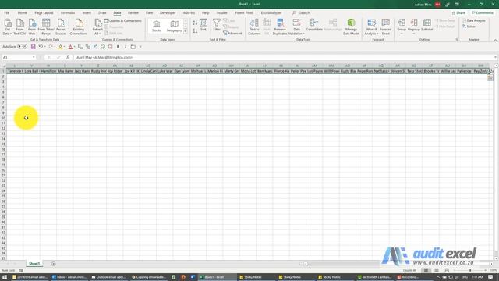Open the Comments pane
The image size is (499, 281).
click(483, 13)
